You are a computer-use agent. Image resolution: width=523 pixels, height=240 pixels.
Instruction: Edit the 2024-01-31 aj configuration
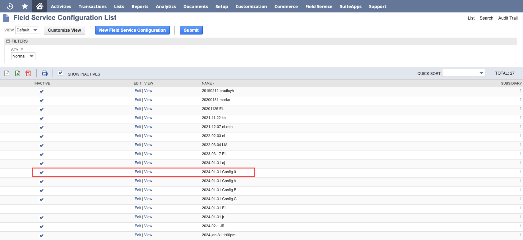[x=138, y=163]
